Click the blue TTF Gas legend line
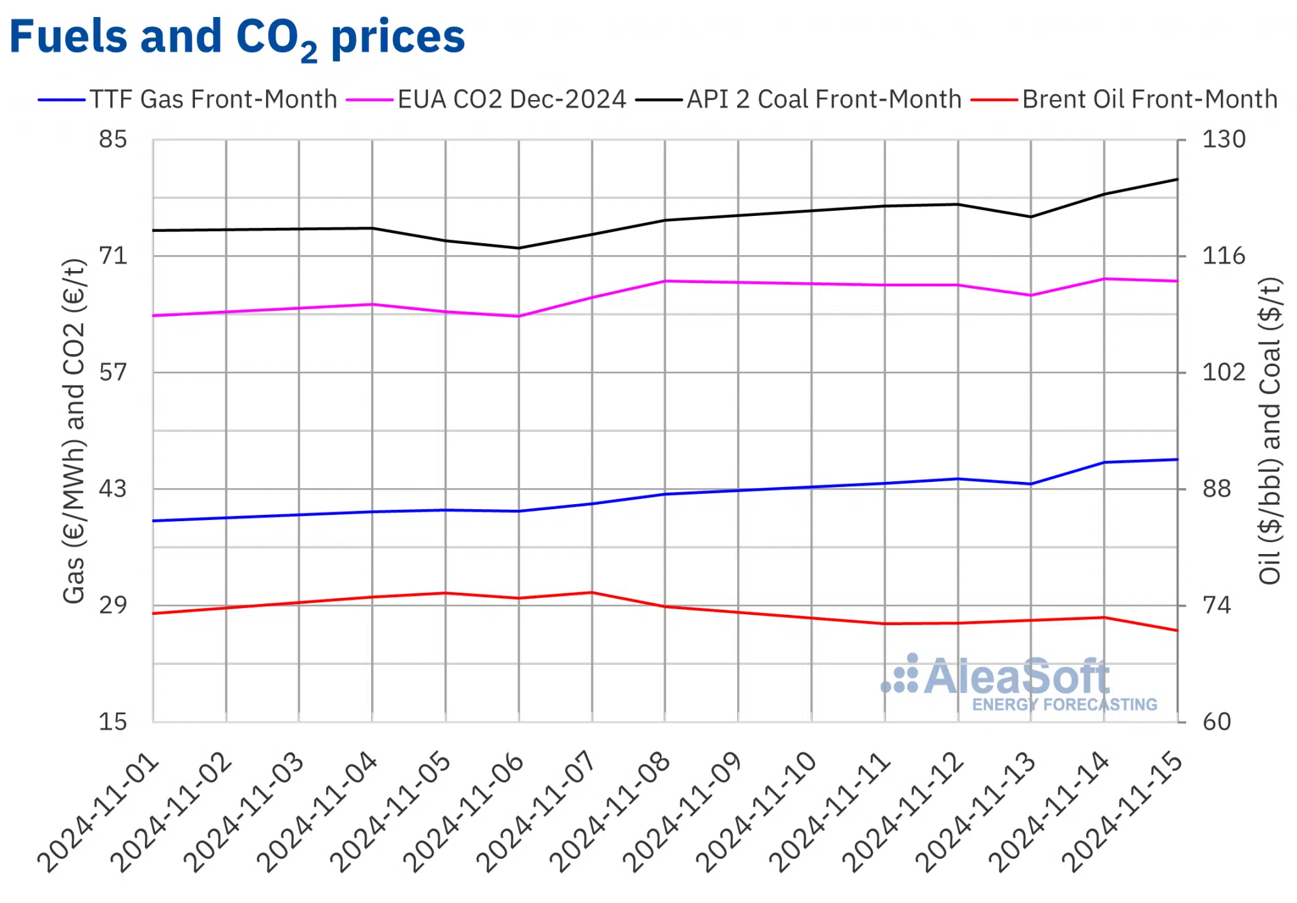Viewport: 1297px width, 903px height. tap(61, 100)
